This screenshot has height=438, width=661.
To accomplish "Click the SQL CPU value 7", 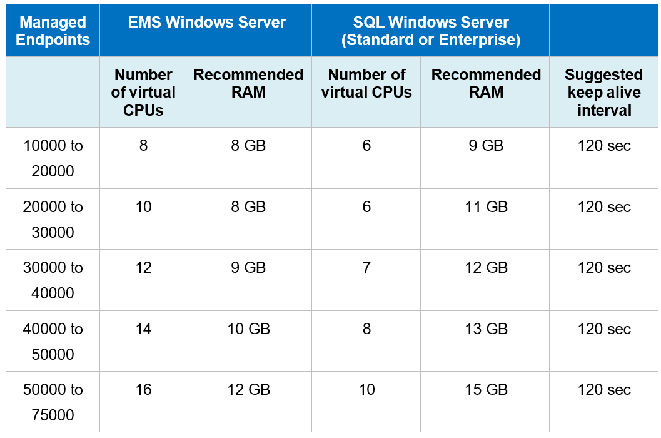I will [x=366, y=268].
